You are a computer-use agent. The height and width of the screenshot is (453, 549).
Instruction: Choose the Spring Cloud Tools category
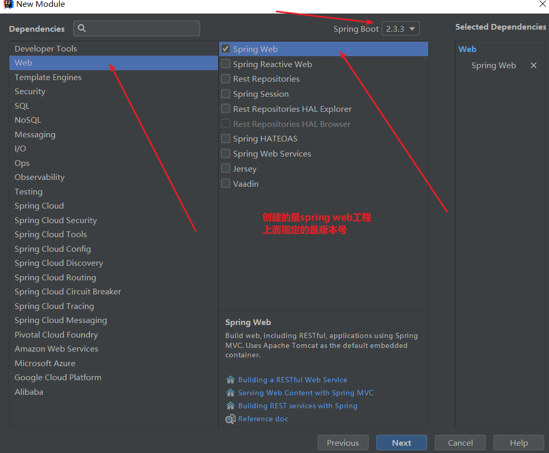coord(114,235)
